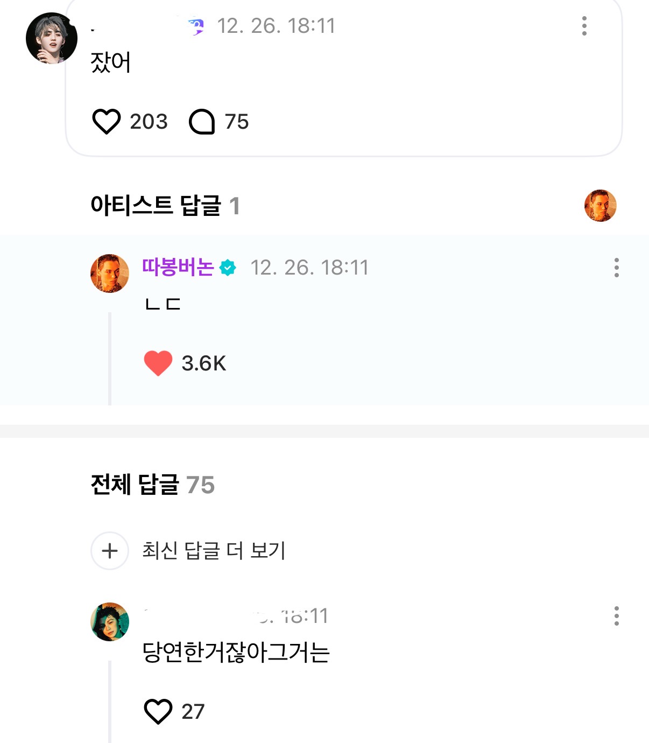
Task: Click the fan badge icon beside the timestamp
Action: (x=196, y=26)
